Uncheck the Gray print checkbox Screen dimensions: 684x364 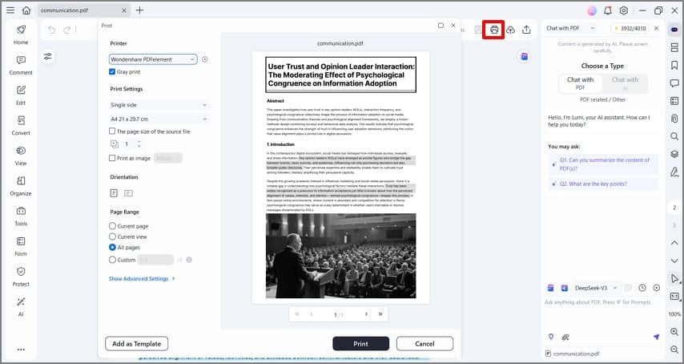click(x=113, y=72)
